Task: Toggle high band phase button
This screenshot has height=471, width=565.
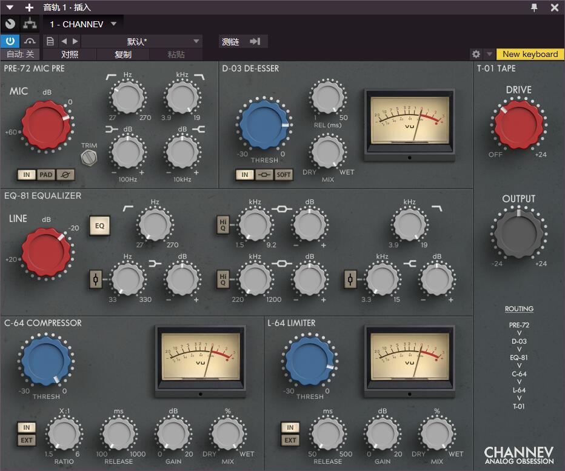Action: (350, 279)
